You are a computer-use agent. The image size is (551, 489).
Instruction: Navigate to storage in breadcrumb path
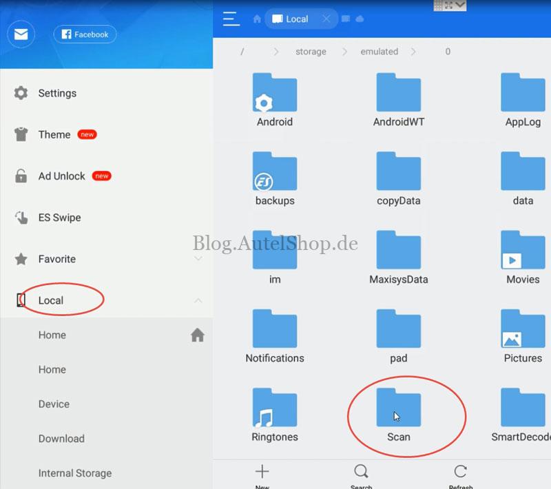[311, 52]
